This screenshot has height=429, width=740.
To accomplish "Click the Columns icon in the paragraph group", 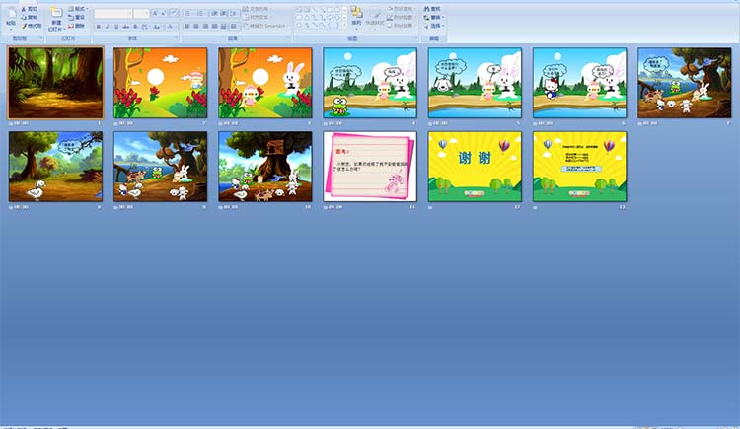I will [x=234, y=26].
